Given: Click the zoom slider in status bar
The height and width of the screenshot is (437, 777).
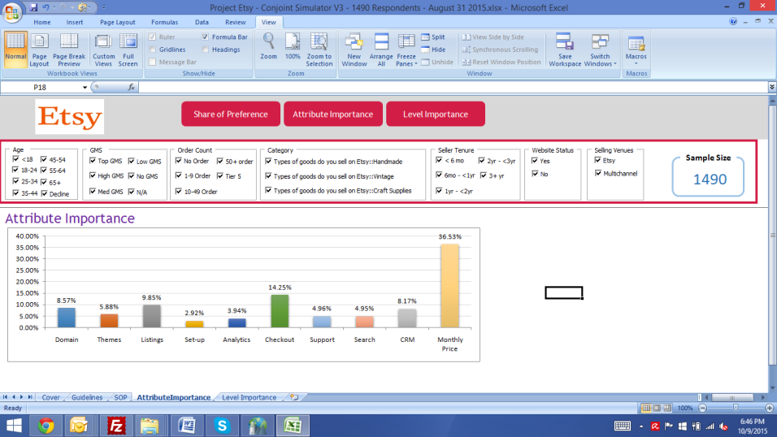Looking at the screenshot, I should pos(735,408).
